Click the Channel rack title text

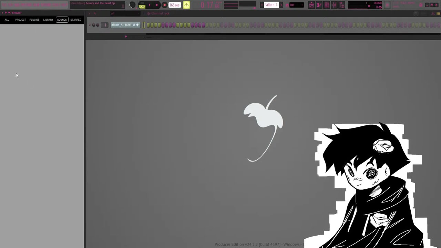click(x=160, y=13)
